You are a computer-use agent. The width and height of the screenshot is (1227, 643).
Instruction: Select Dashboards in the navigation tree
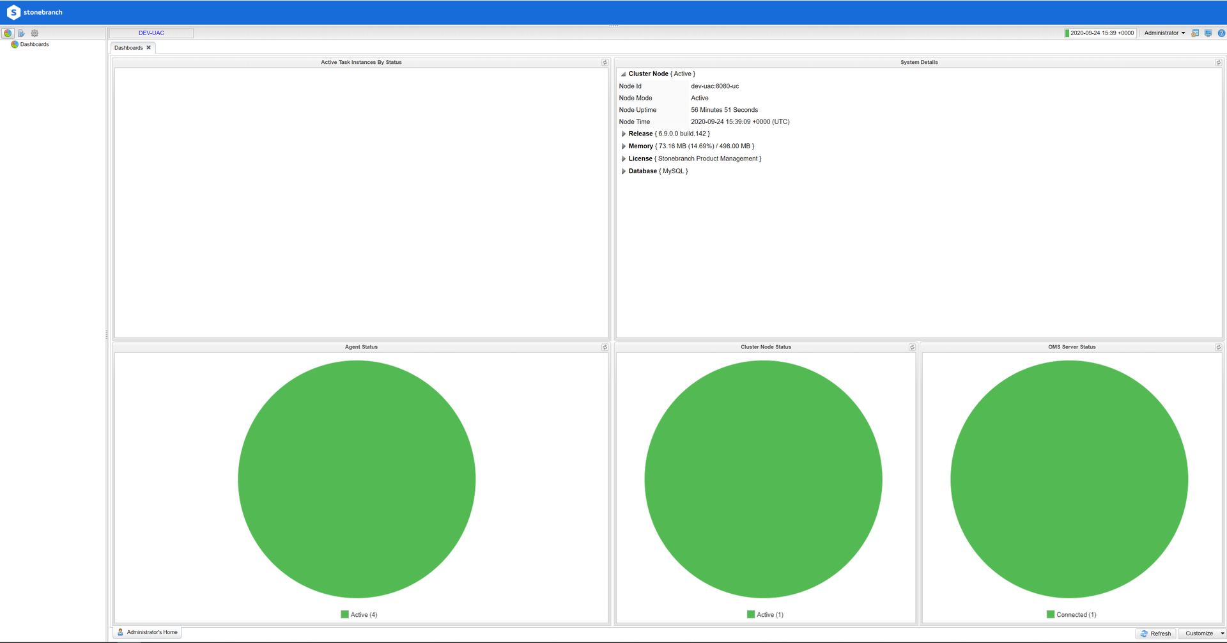[34, 45]
